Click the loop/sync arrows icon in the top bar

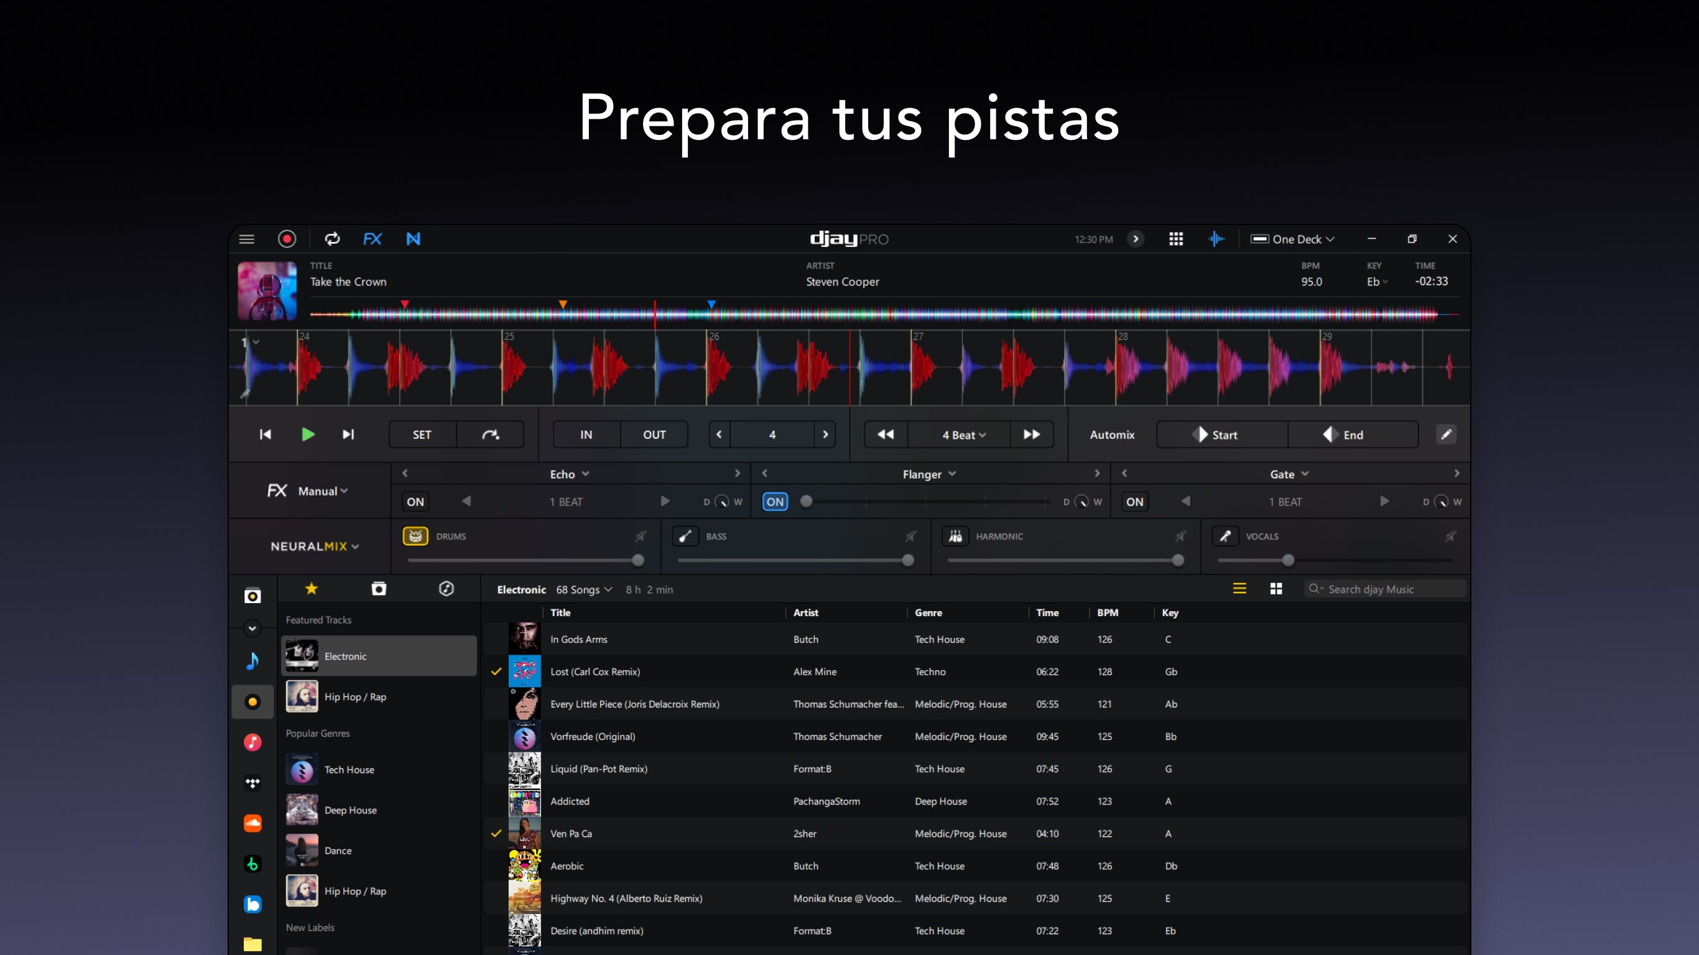[333, 239]
